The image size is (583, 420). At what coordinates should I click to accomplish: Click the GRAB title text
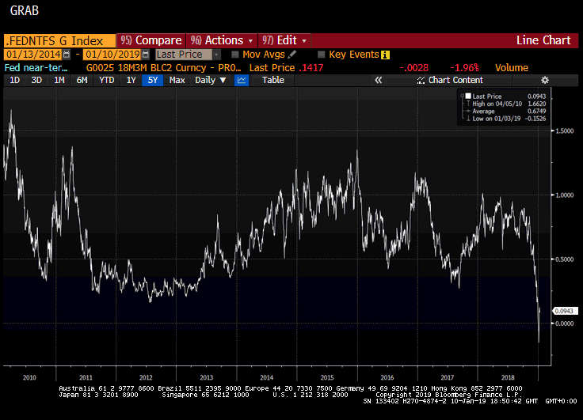click(25, 10)
